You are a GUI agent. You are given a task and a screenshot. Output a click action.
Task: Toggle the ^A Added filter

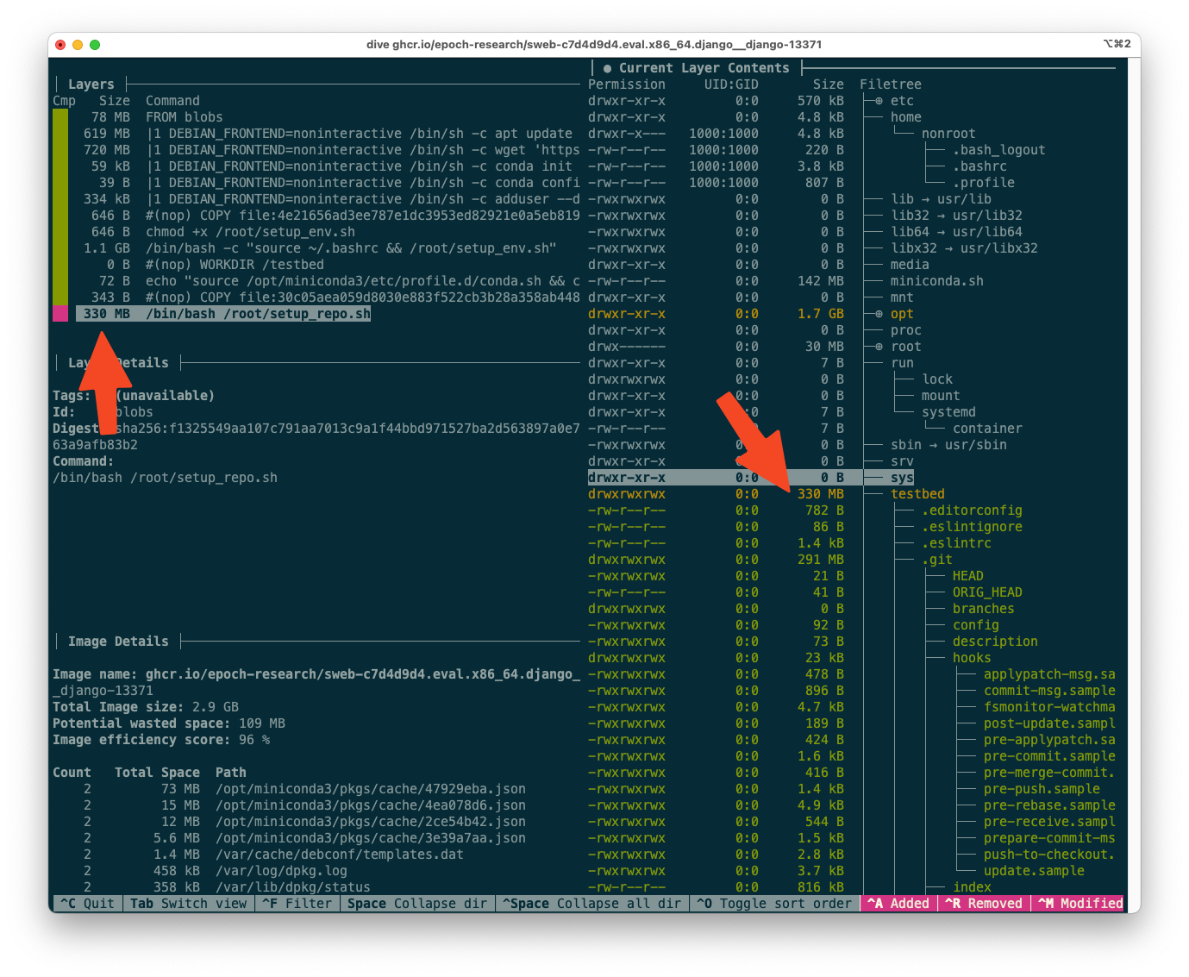tap(898, 904)
